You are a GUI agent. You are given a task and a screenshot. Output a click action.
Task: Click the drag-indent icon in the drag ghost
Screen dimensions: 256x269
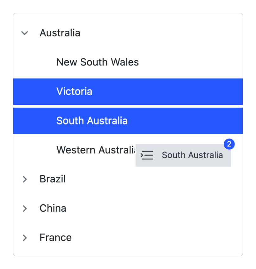pyautogui.click(x=147, y=155)
